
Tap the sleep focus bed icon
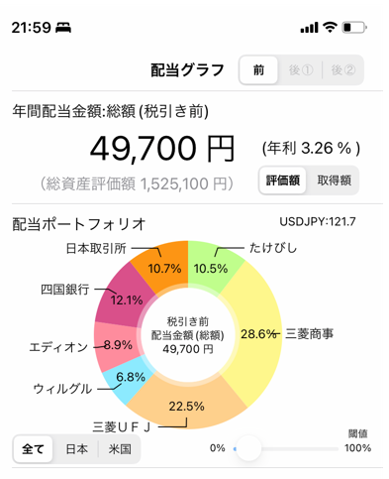[x=63, y=28]
